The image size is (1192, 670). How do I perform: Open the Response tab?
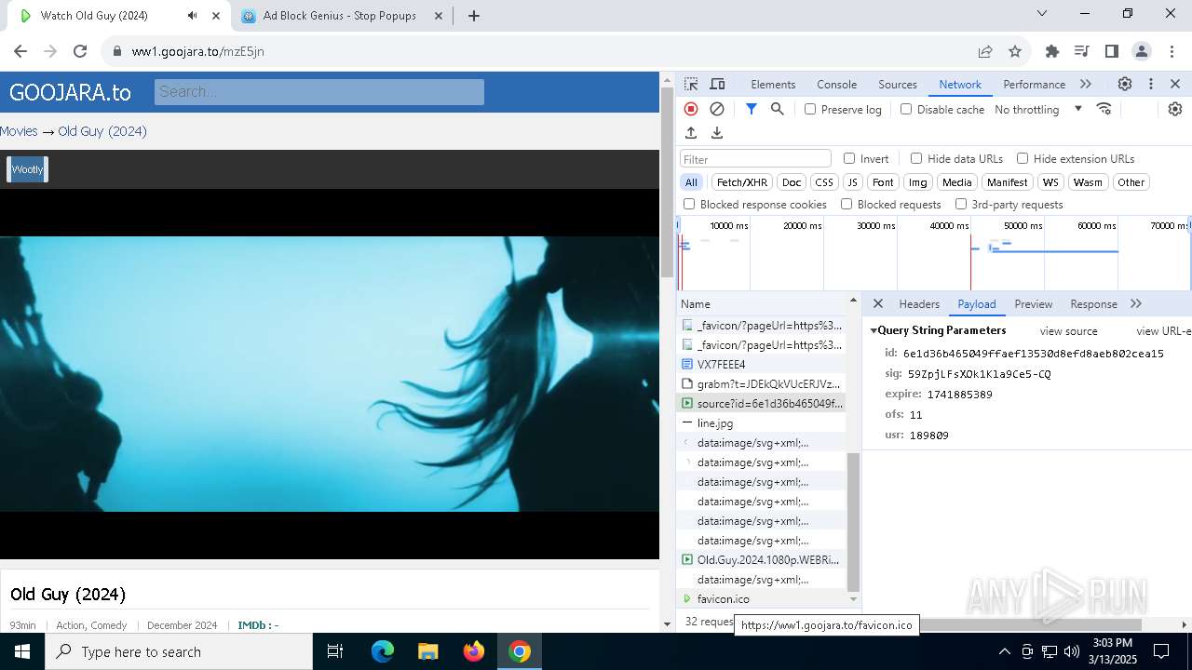tap(1093, 303)
